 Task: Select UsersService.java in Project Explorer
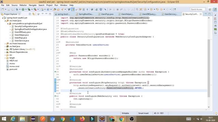coord(22,41)
